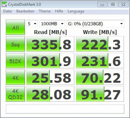
Task: Open the Language menu
Action: pyautogui.click(x=76, y=11)
